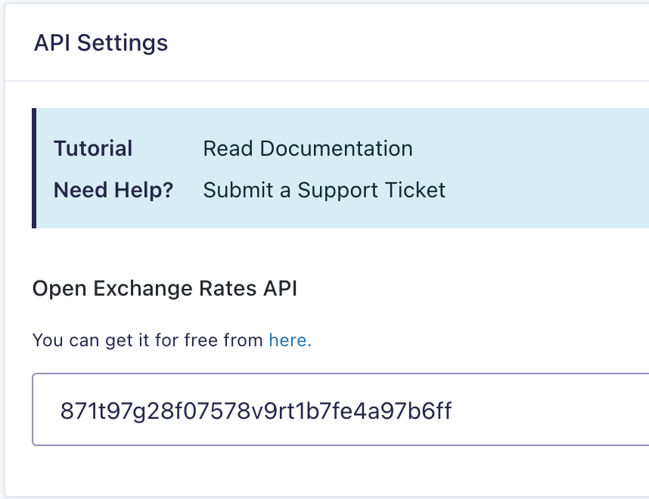Screen dimensions: 649x499
Task: Click the divider line under API Settings header
Action: 325,80
